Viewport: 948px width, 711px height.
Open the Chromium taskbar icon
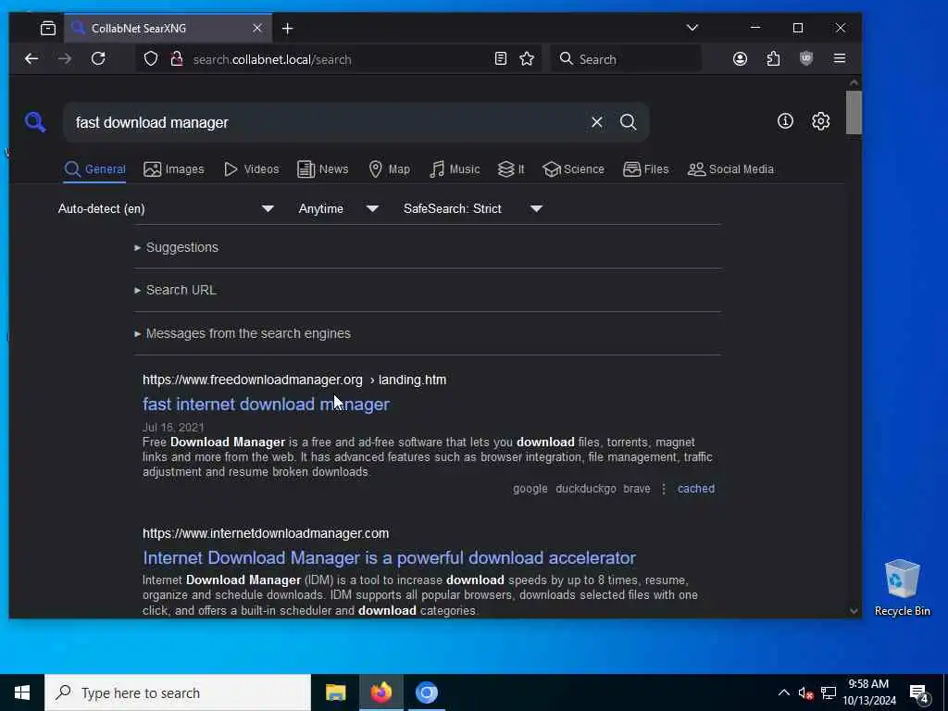point(426,692)
